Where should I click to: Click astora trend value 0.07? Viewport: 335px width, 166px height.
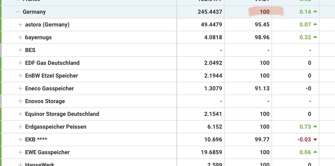[305, 25]
